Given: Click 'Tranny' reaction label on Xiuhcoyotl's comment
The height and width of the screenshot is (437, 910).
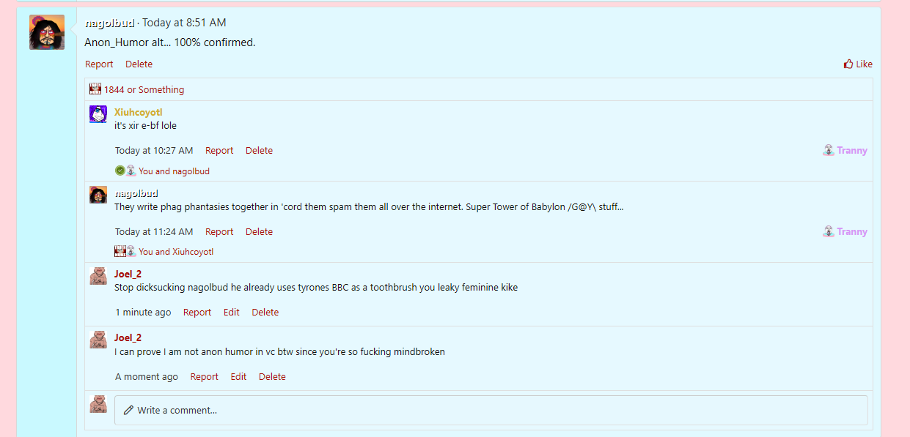Looking at the screenshot, I should click(x=852, y=150).
